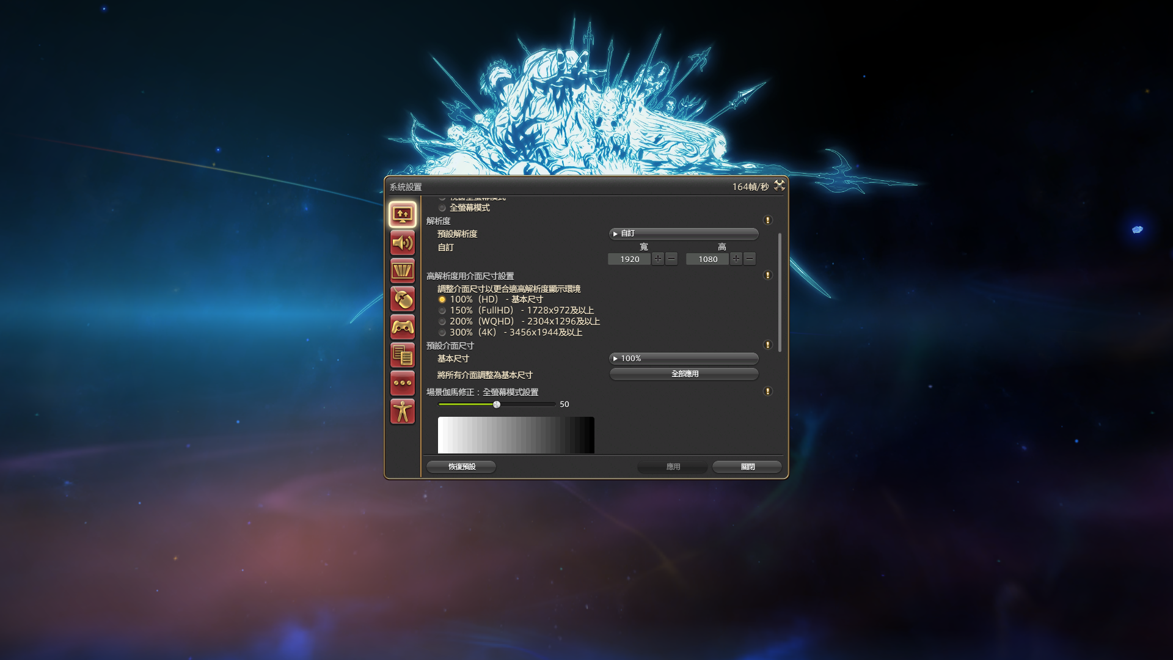Click the info icon beside 解析度 heading

tap(767, 220)
